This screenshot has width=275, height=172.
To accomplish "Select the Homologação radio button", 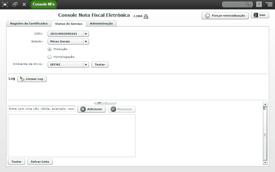I will (x=50, y=57).
